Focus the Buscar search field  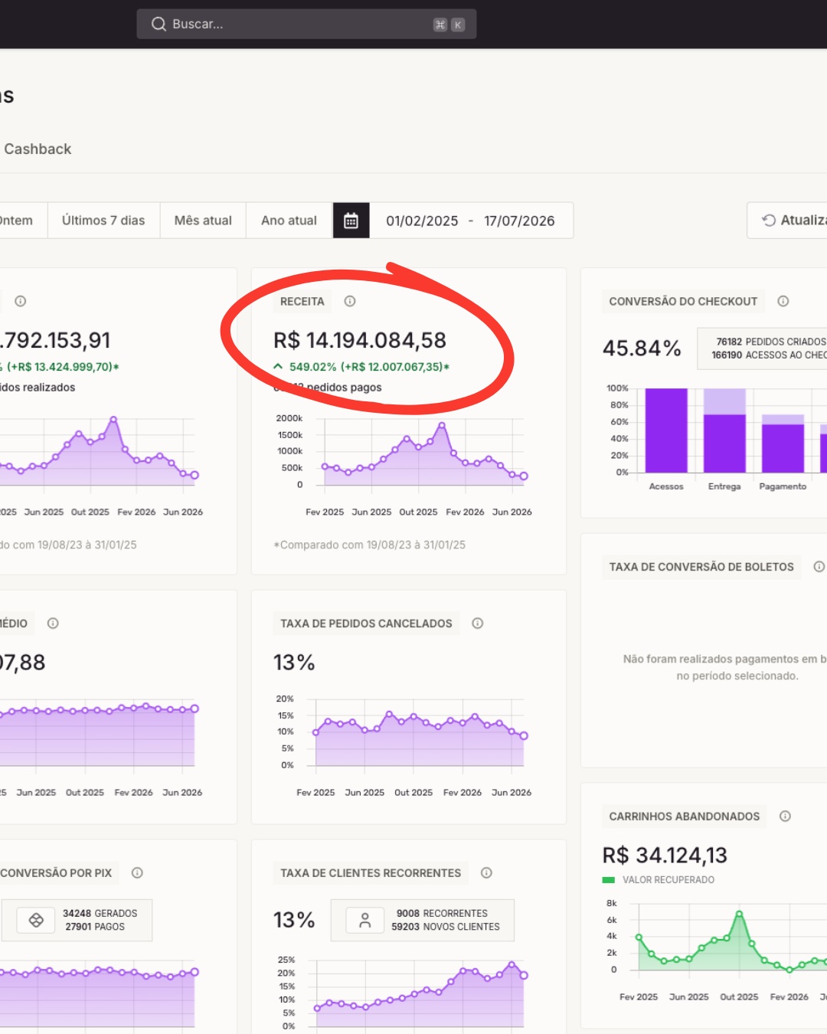tap(306, 24)
